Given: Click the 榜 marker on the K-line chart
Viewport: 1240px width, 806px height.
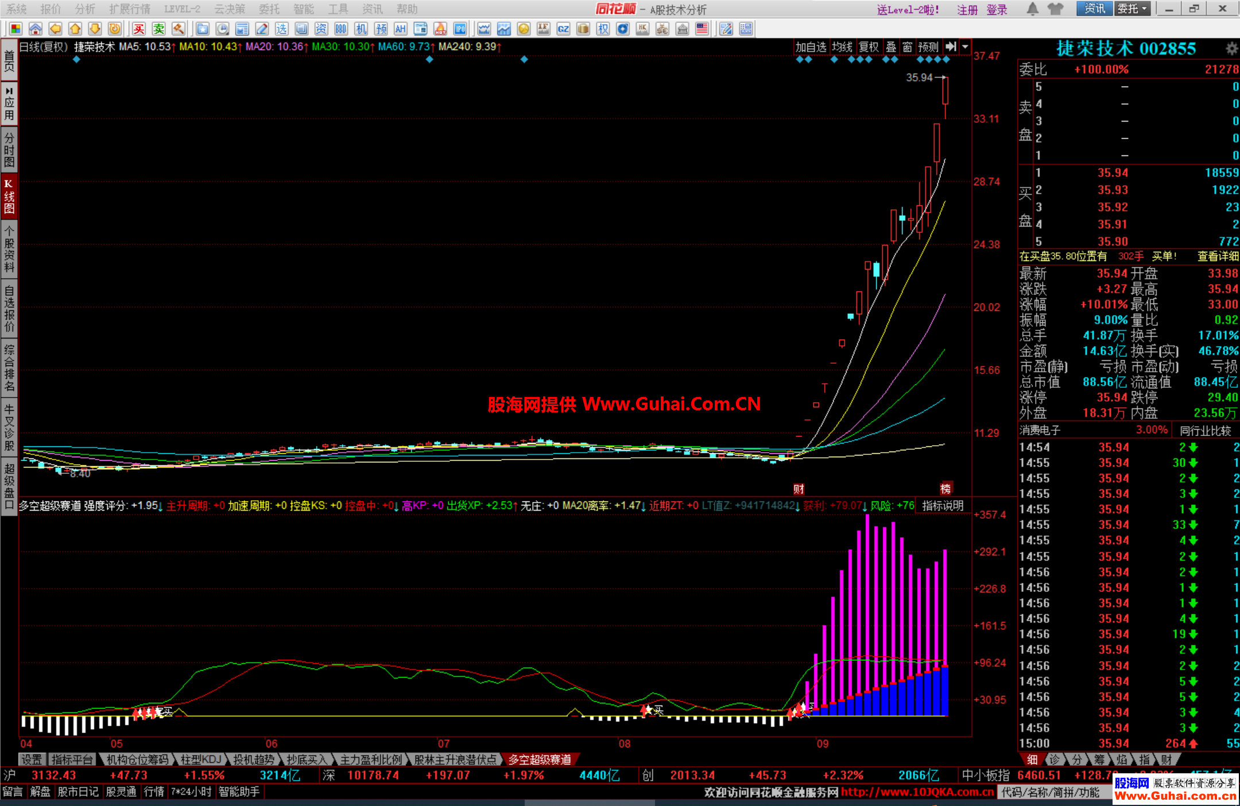Looking at the screenshot, I should click(x=945, y=489).
